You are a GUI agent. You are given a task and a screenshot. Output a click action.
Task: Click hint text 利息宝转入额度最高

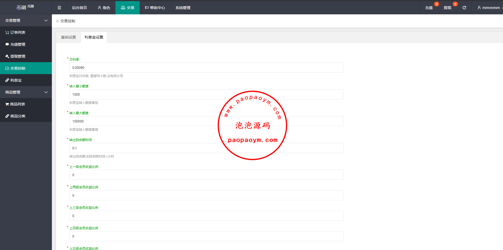pyautogui.click(x=84, y=129)
